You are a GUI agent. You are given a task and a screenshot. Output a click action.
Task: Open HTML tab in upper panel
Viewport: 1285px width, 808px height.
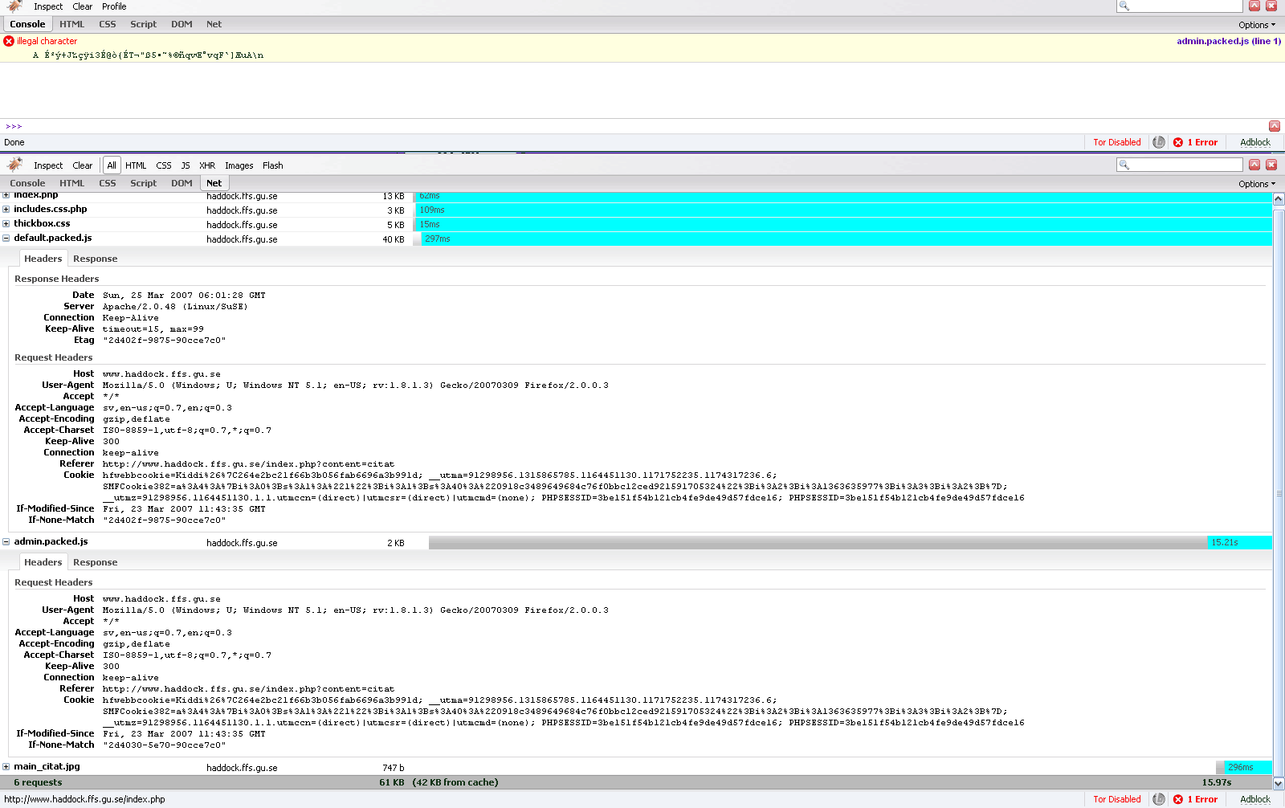72,24
